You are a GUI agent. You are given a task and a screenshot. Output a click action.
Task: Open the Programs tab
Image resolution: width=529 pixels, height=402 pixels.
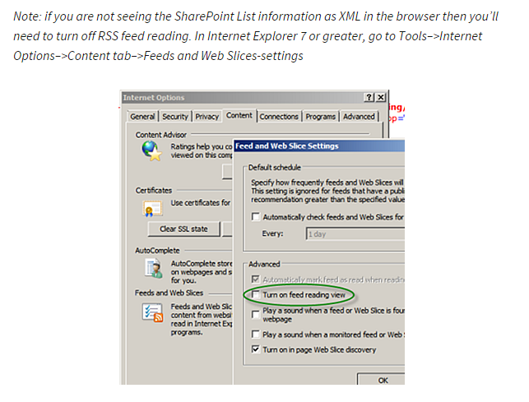(x=321, y=117)
